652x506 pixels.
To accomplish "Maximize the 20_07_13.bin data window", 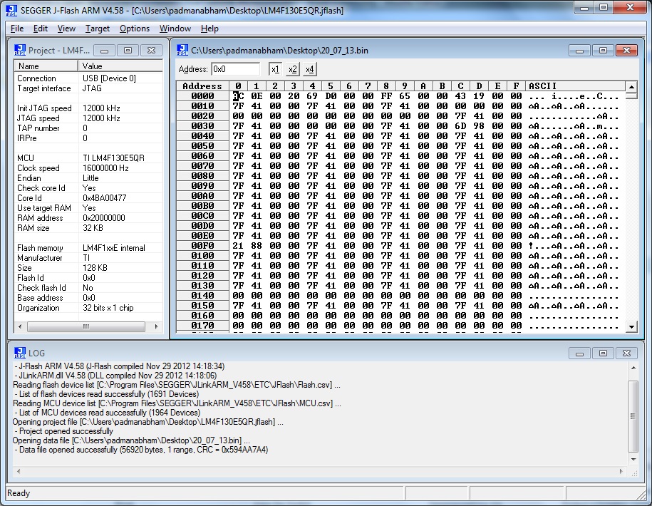I will tap(603, 51).
